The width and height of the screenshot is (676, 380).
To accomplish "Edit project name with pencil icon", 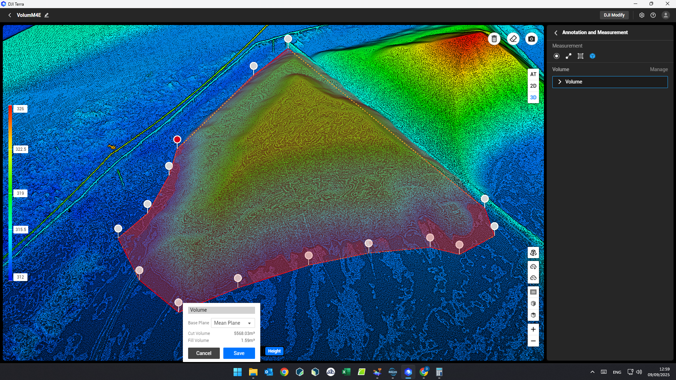I will coord(46,15).
